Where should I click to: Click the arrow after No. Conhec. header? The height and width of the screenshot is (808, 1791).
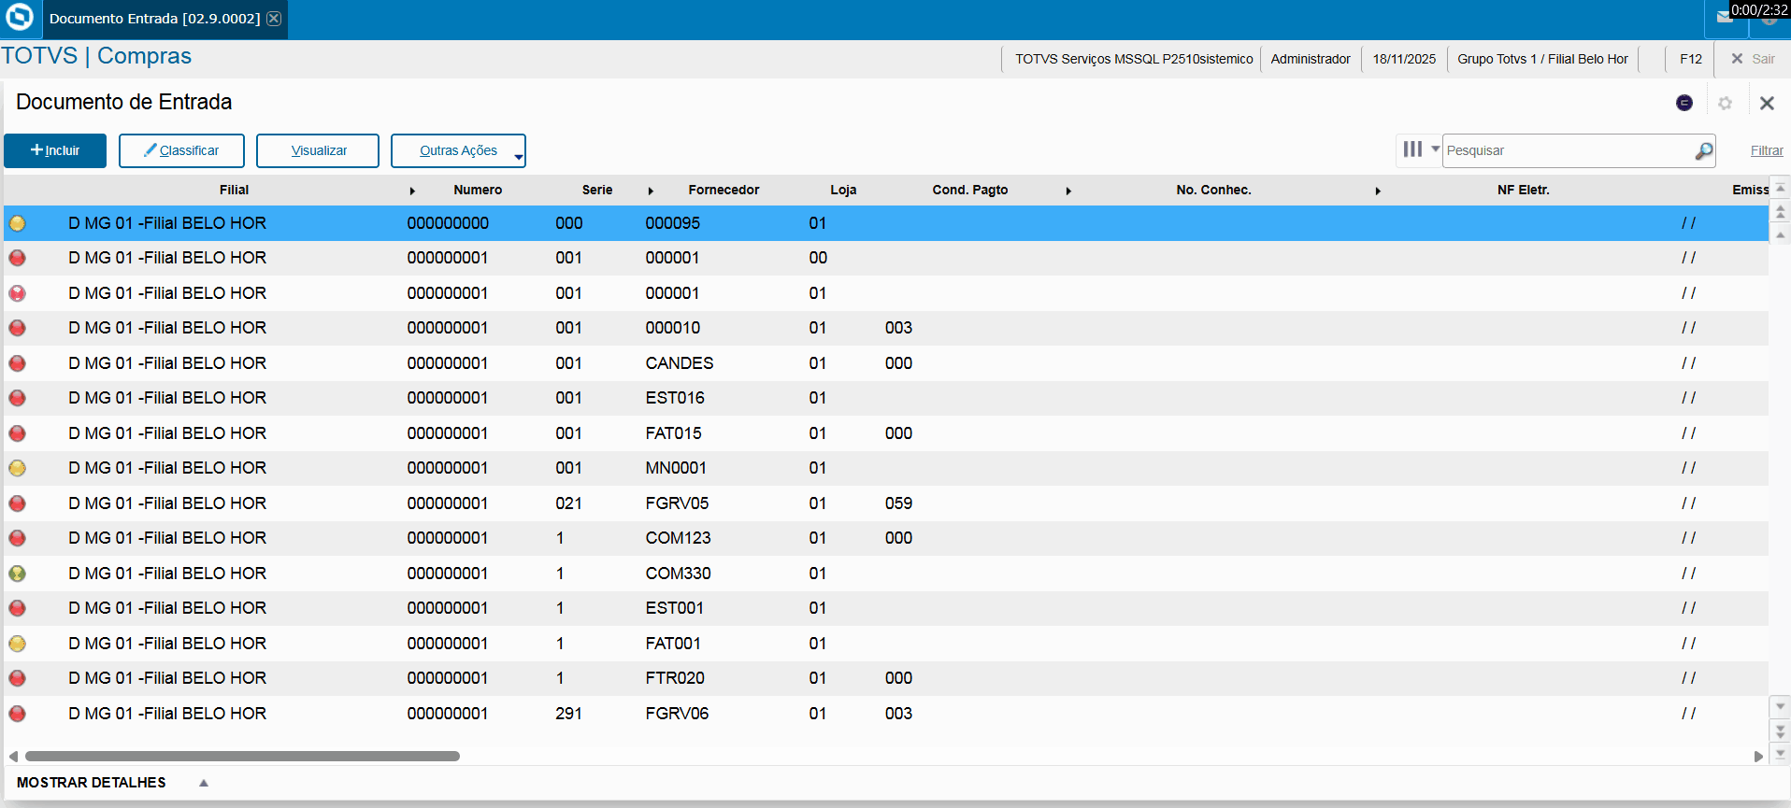(x=1378, y=191)
